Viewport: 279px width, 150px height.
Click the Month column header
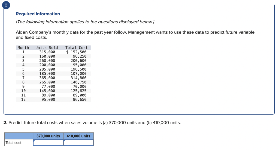tap(23, 48)
